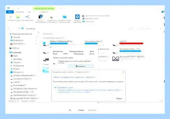Click the Свойства ribbon button
Screen dimensions: 170x119
(10, 18)
